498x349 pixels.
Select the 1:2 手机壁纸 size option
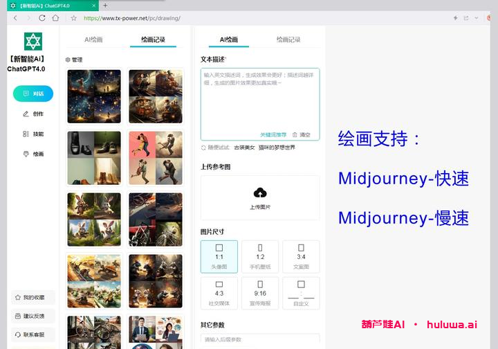(x=260, y=257)
